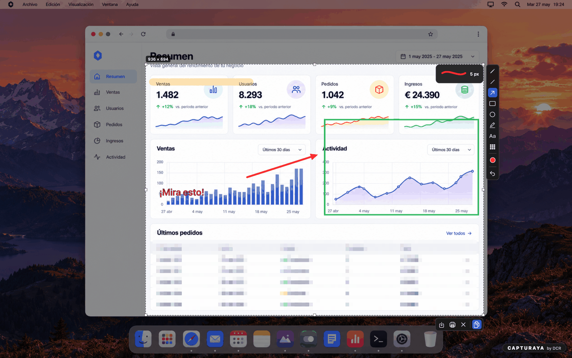Screen dimensions: 572x358
Task: Expand the Actividad chart Últimos 30 días dropdown
Action: [x=451, y=150]
